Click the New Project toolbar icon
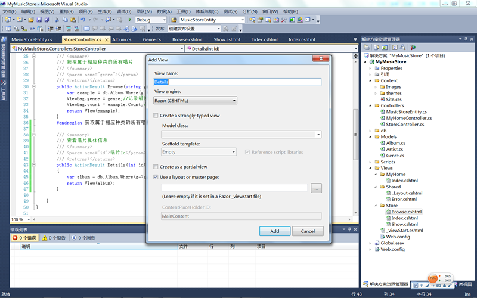Viewport: 477px width, 298px height. tap(8, 20)
